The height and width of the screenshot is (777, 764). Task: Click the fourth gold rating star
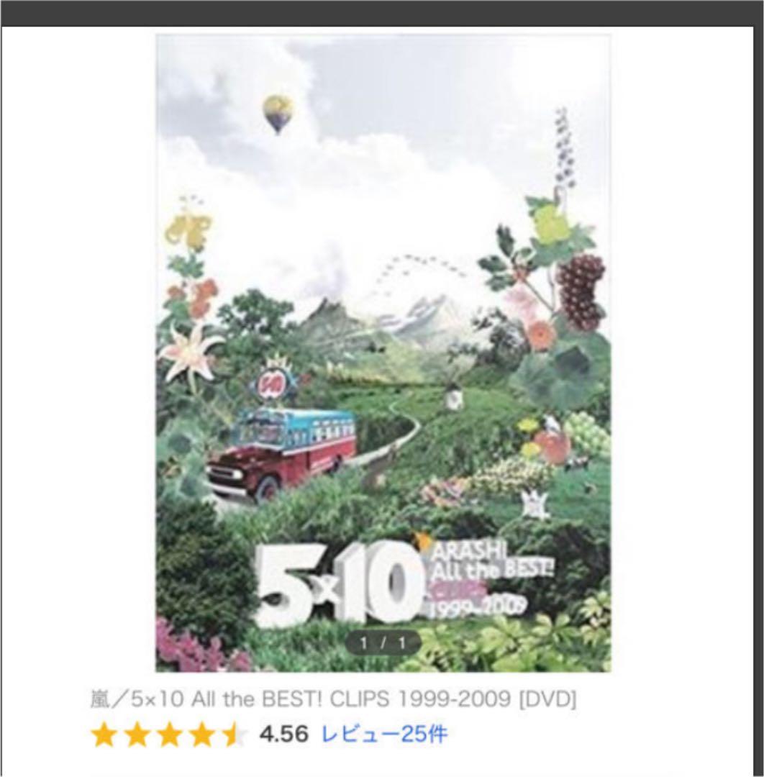[202, 735]
